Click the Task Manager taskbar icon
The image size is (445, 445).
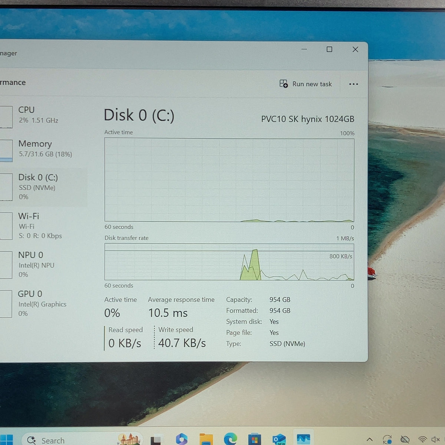(303, 439)
